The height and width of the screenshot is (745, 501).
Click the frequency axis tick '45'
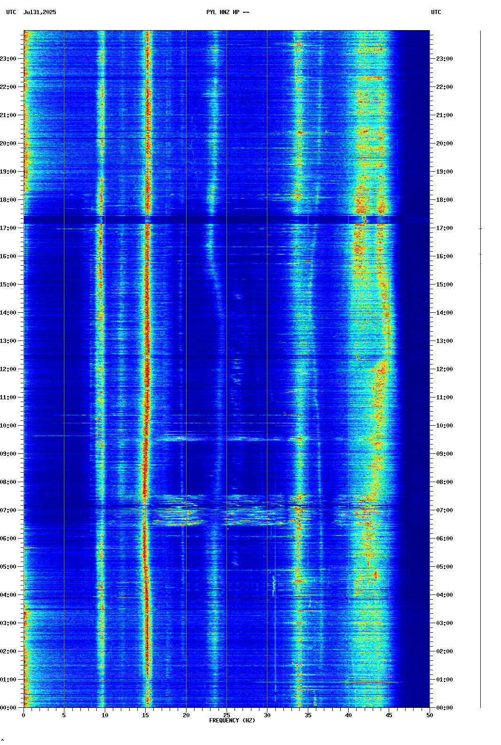pyautogui.click(x=389, y=715)
